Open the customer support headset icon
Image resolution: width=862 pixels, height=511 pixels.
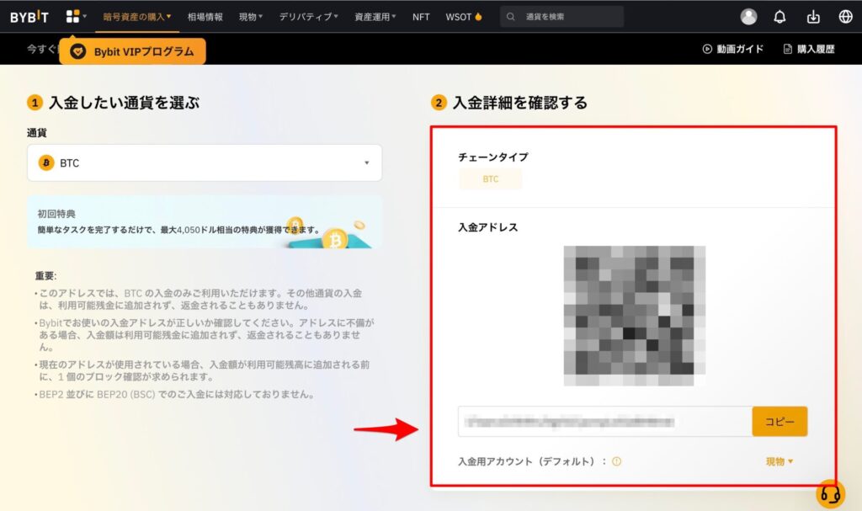830,494
